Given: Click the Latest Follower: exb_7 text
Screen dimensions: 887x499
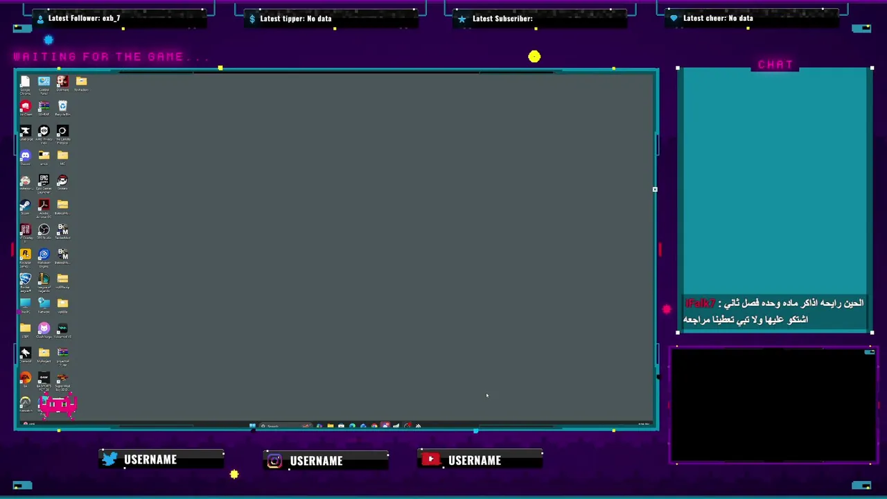Looking at the screenshot, I should pyautogui.click(x=84, y=18).
